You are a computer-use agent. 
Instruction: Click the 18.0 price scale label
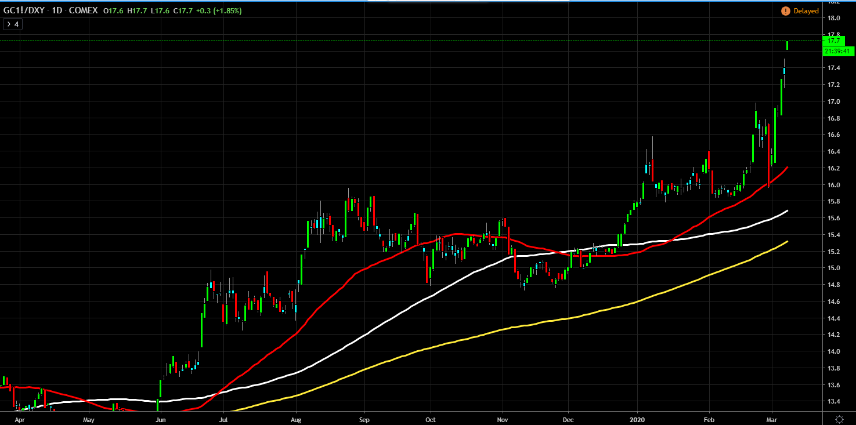point(833,19)
